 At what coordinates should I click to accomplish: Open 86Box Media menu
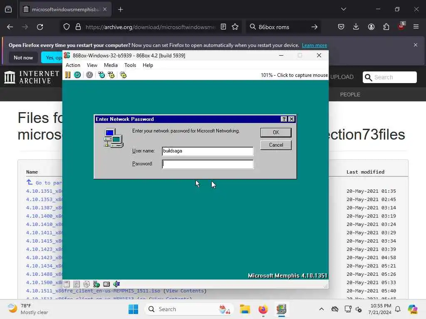point(111,65)
